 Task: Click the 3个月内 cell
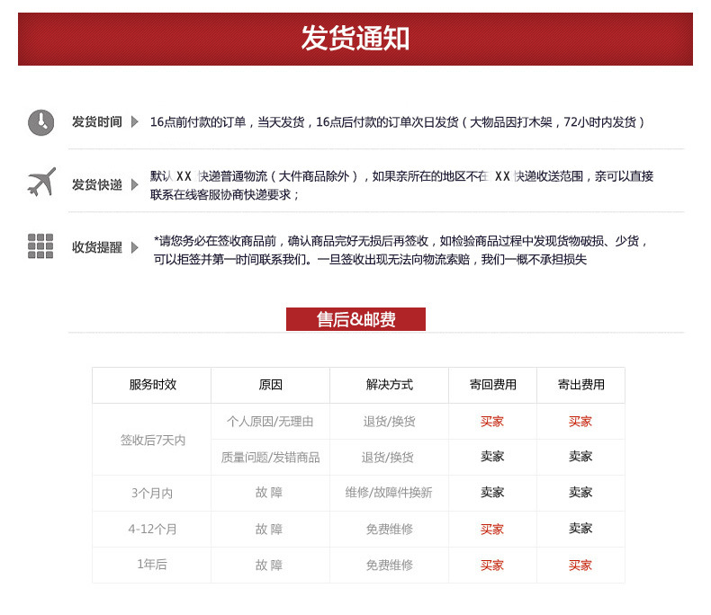click(x=152, y=494)
